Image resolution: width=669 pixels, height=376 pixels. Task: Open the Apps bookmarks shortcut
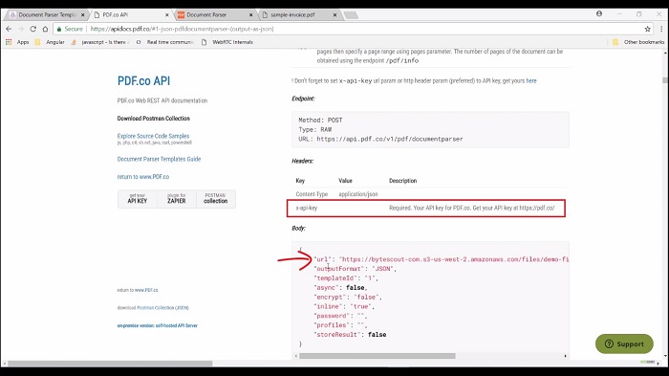[x=17, y=42]
